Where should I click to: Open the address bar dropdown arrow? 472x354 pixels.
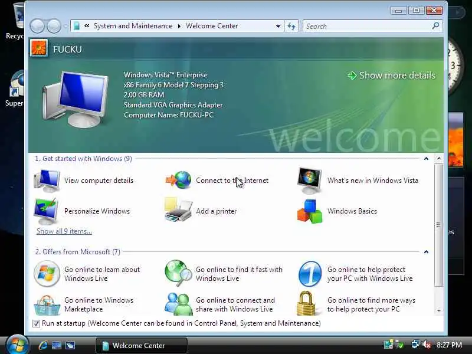click(278, 26)
